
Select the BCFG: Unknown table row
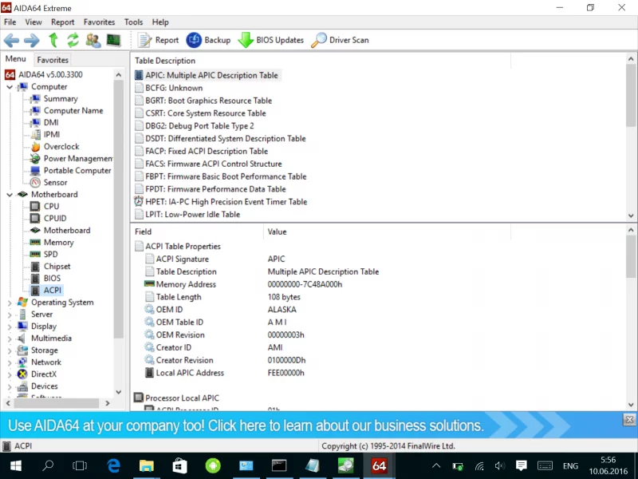174,88
